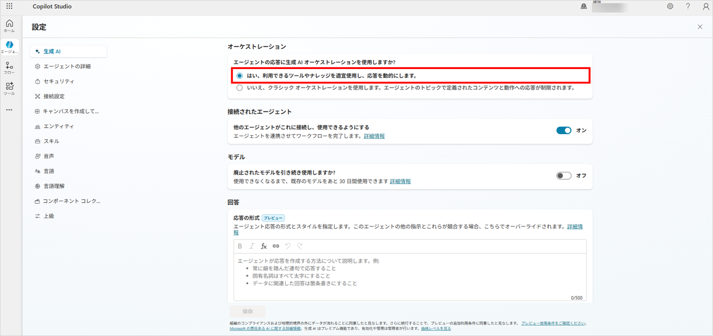Open 詳細情報 link under connected agents
Viewport: 713px width, 336px height.
pyautogui.click(x=374, y=136)
